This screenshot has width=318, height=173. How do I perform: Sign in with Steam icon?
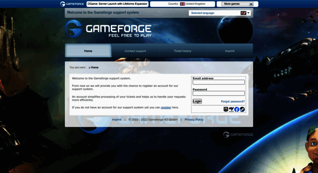pyautogui.click(x=242, y=109)
